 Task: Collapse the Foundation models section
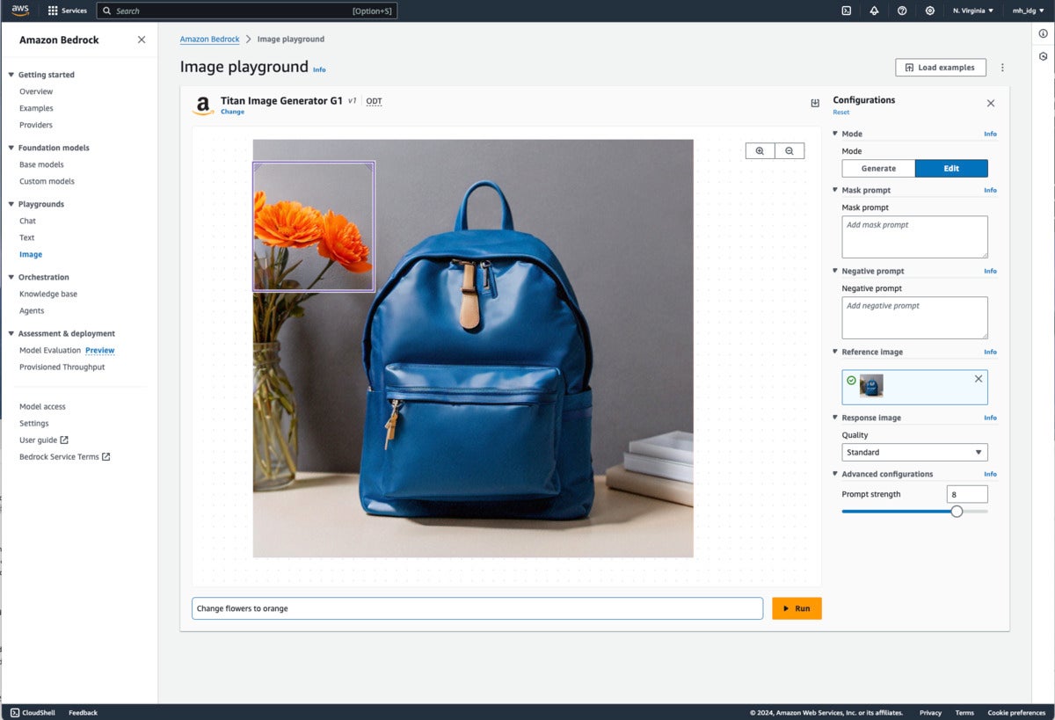pos(11,148)
